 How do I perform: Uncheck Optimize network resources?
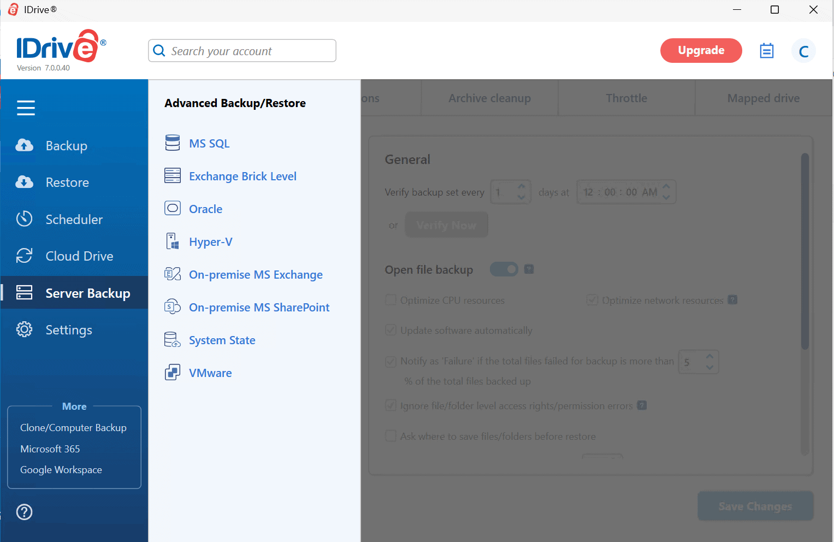point(592,300)
